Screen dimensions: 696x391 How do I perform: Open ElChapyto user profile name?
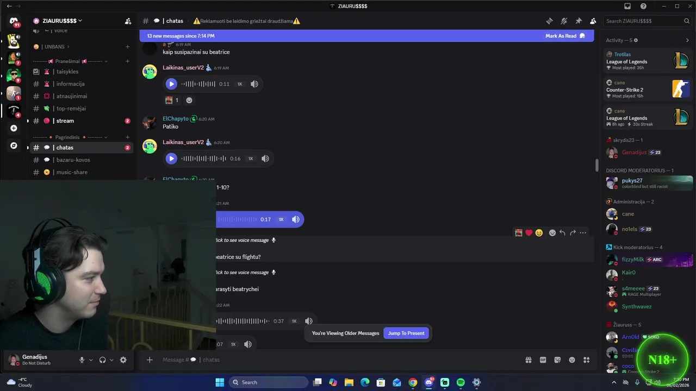pyautogui.click(x=176, y=119)
